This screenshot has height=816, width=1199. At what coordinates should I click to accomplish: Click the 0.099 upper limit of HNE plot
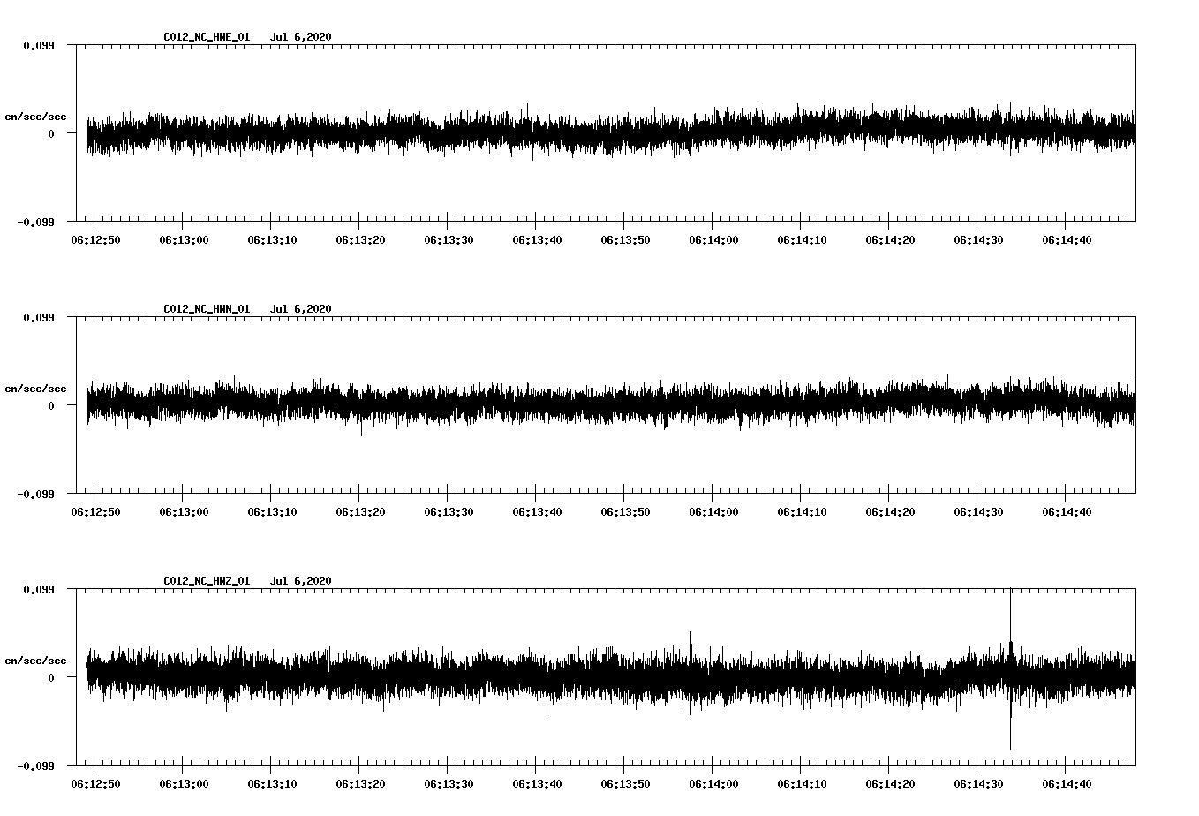(39, 45)
